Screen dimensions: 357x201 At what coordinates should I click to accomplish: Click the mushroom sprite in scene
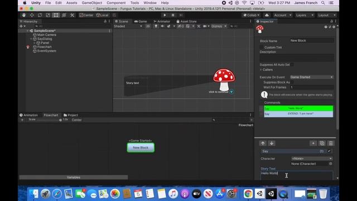point(224,79)
